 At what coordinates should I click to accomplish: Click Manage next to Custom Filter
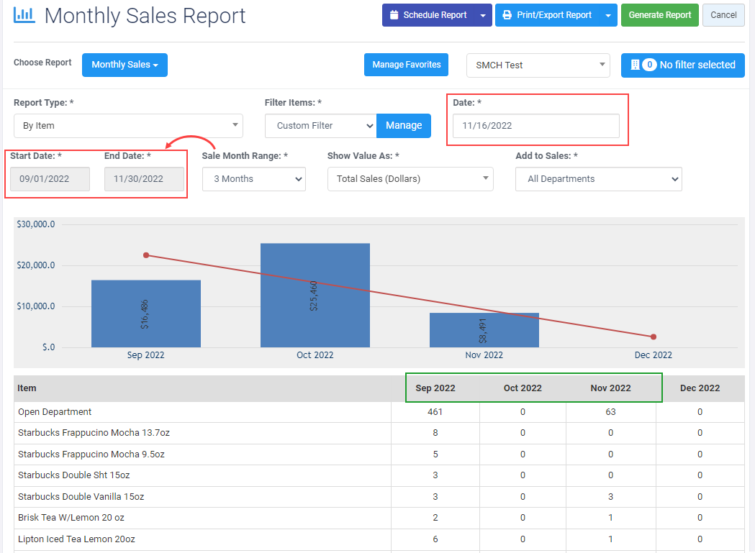pos(404,126)
